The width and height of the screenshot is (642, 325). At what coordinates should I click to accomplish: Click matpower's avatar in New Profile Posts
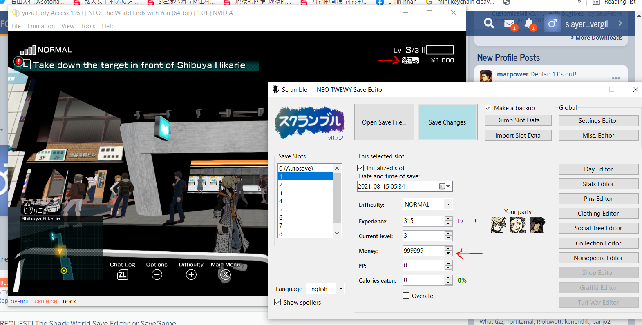coord(486,76)
